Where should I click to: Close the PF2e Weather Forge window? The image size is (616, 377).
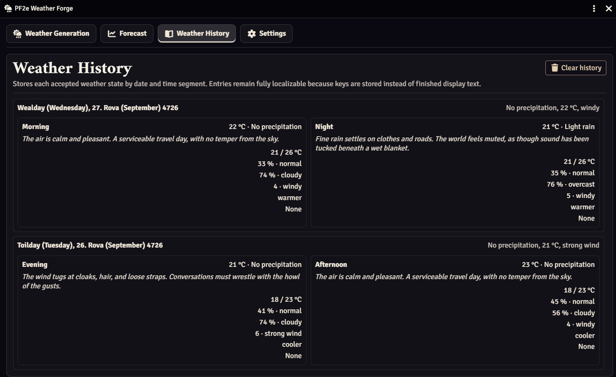click(608, 8)
